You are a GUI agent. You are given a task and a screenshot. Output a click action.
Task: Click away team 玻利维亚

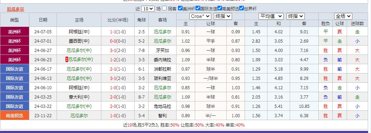(162, 79)
